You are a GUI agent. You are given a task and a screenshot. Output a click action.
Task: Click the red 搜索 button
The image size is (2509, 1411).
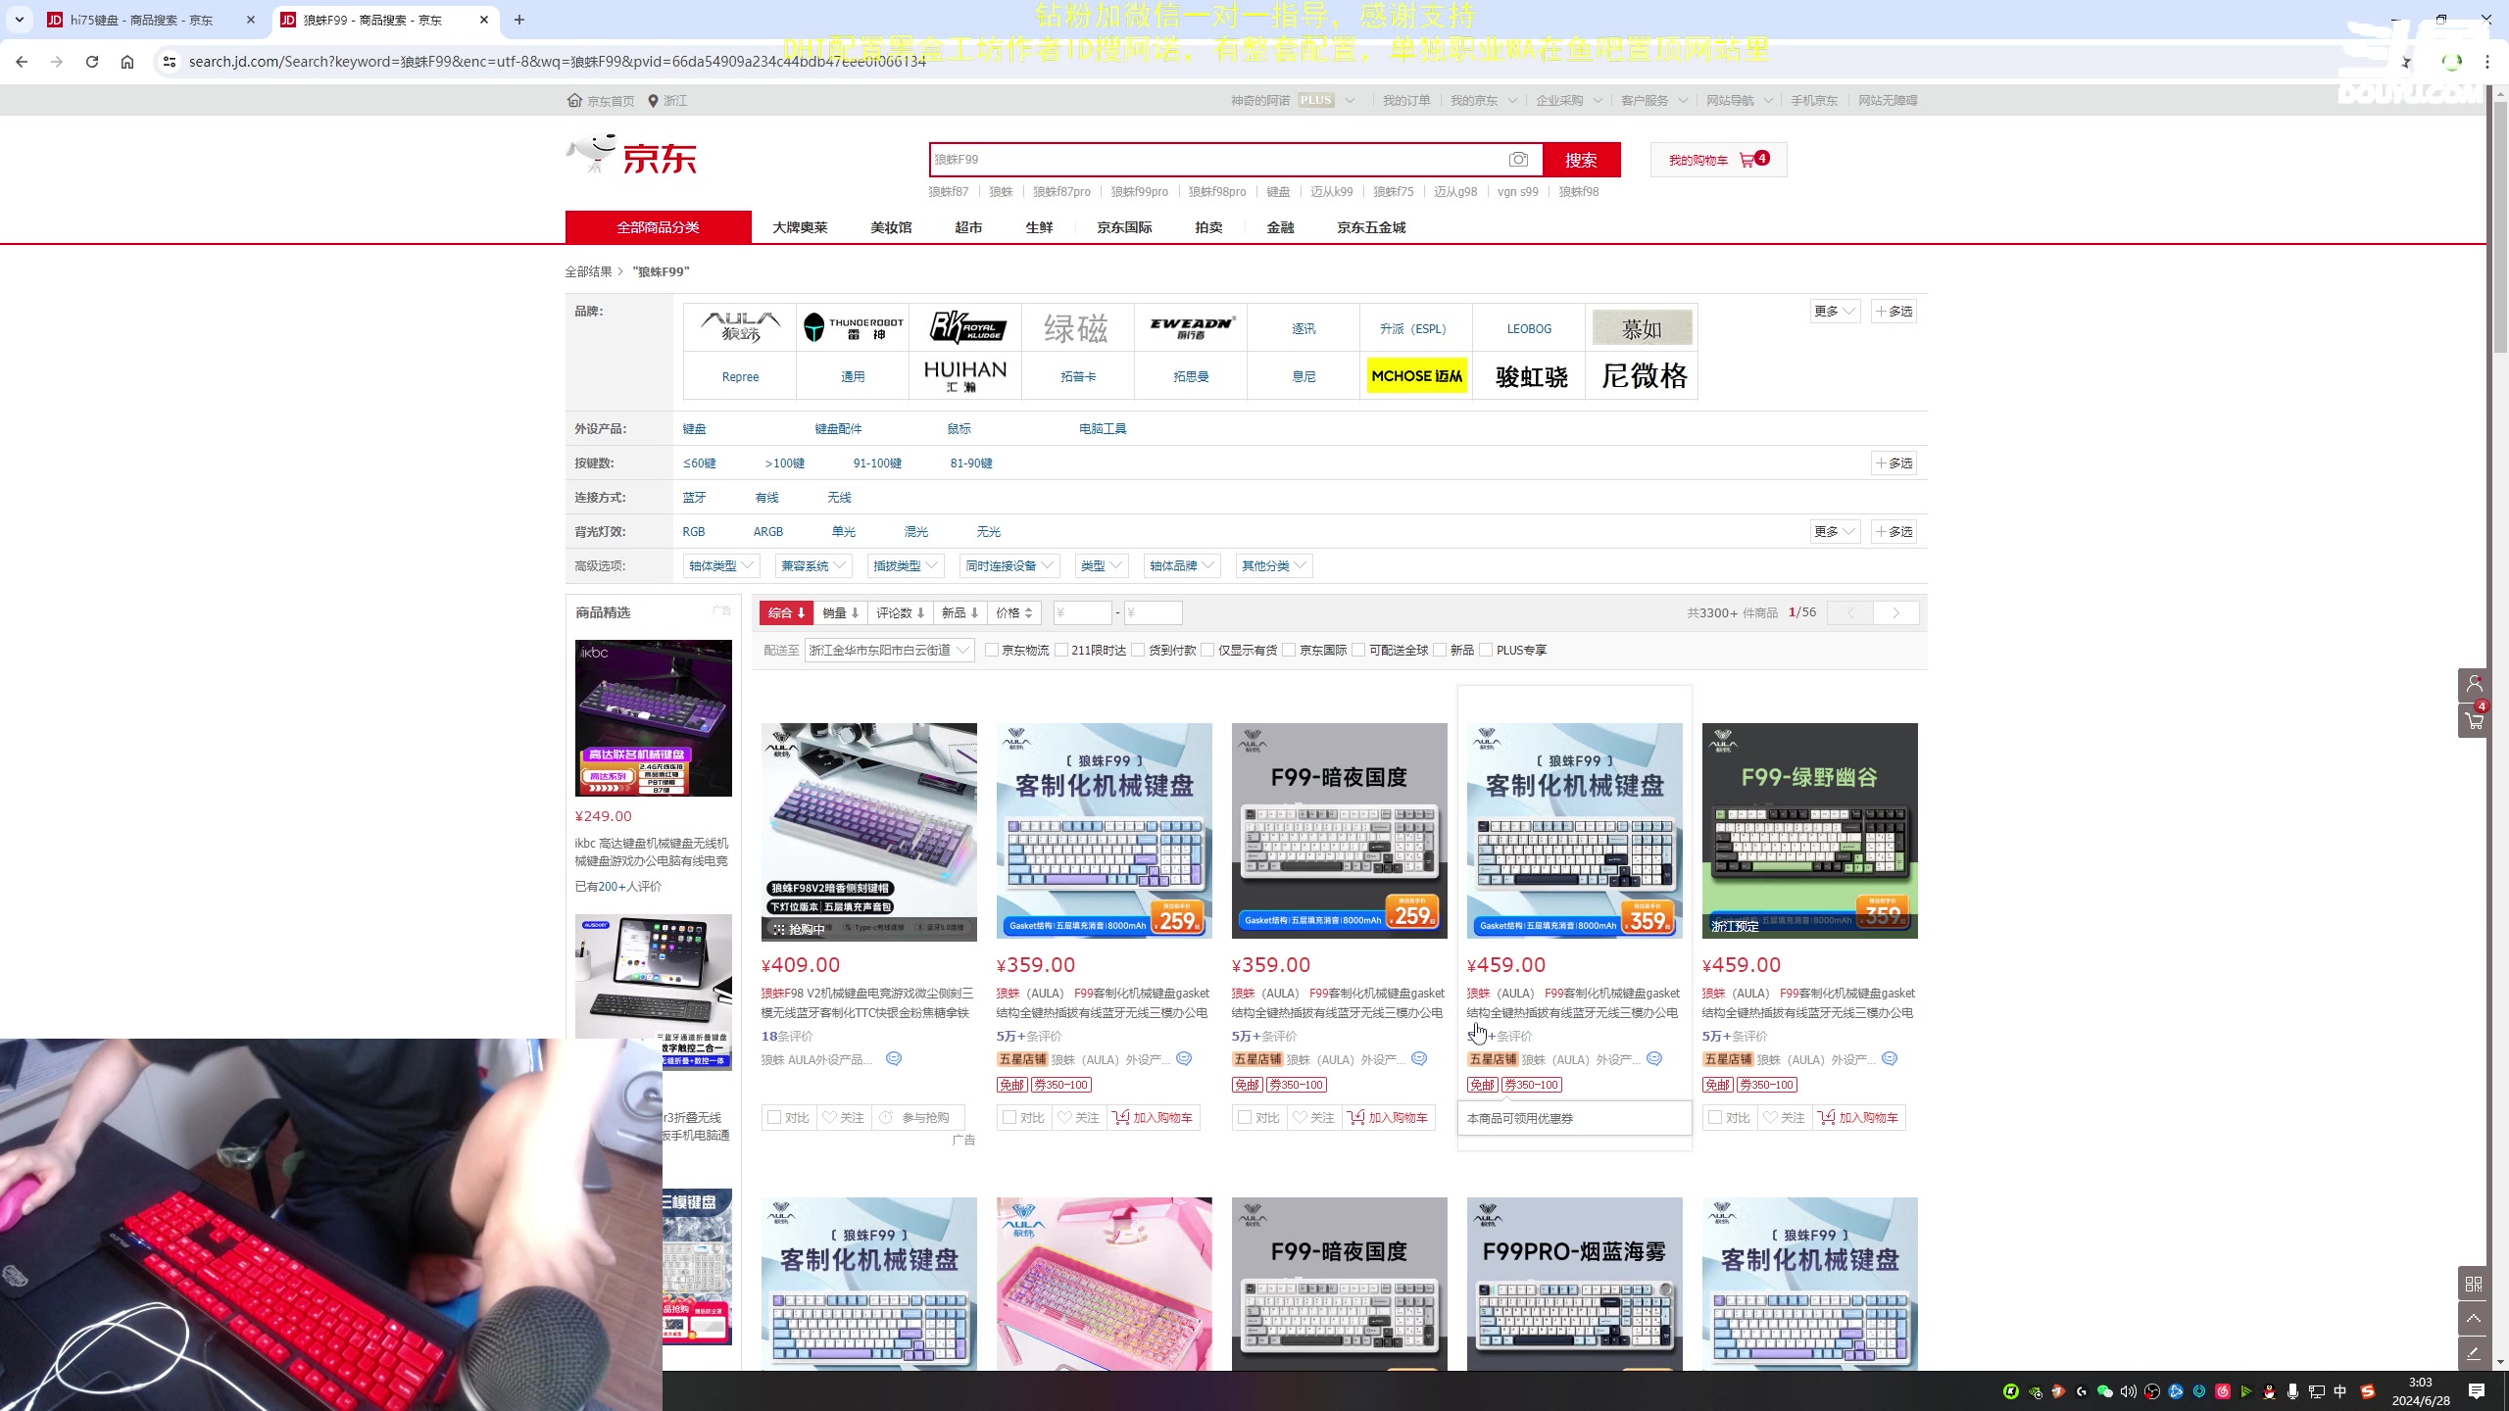(1580, 160)
